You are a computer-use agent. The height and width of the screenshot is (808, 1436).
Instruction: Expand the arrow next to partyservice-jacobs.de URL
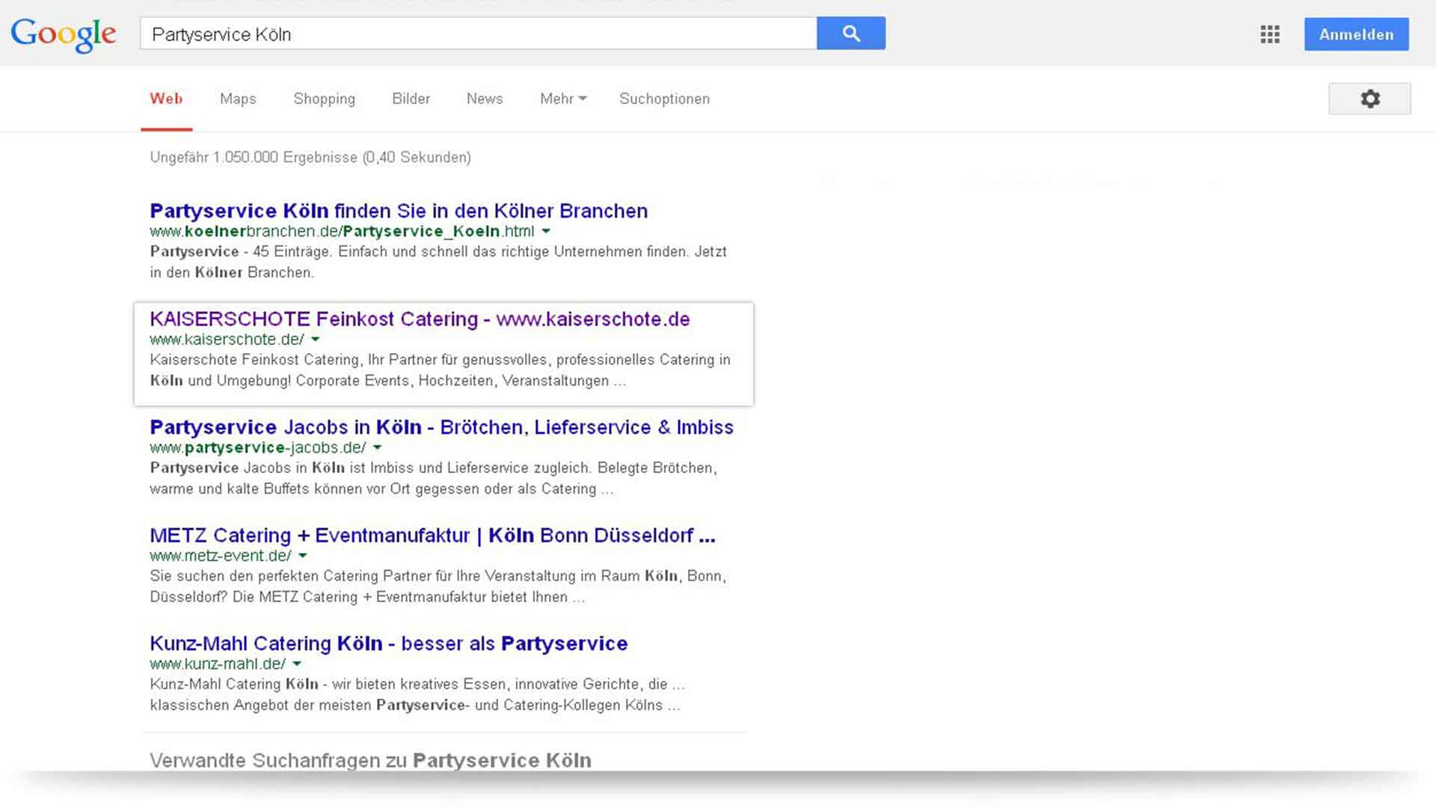[x=377, y=447]
